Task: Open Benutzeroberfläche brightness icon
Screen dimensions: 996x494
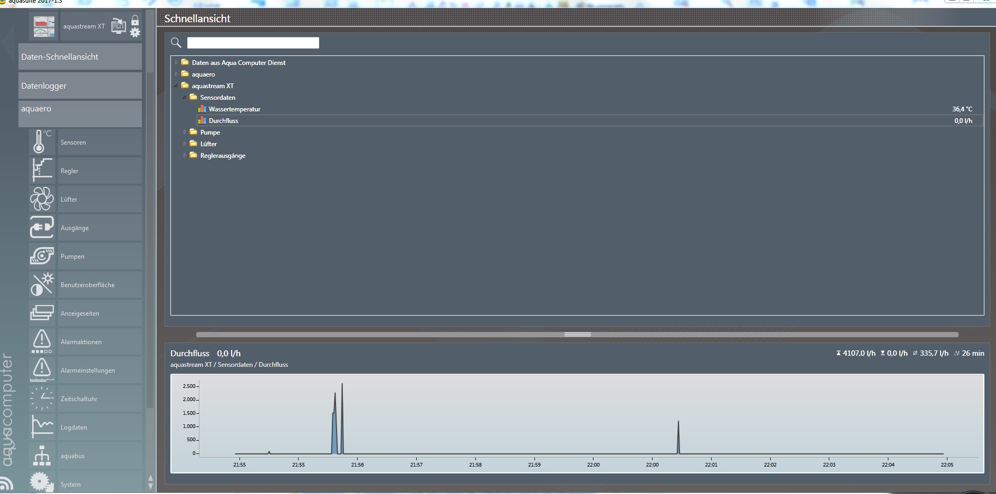Action: 42,284
